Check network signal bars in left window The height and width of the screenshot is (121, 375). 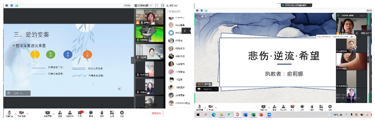pos(16,5)
